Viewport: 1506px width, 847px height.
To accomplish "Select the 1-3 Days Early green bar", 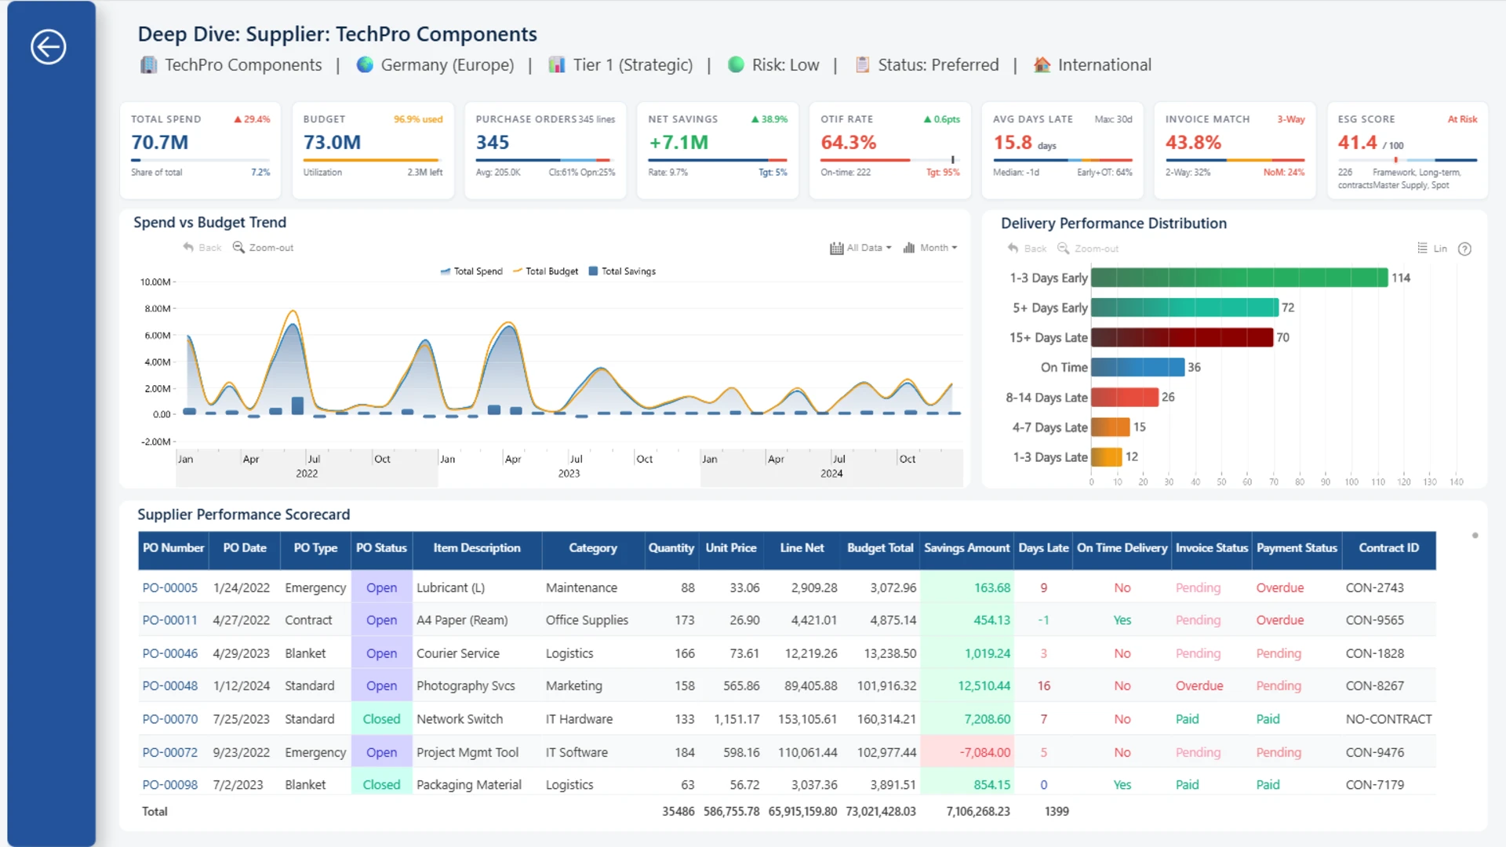I will pyautogui.click(x=1239, y=278).
